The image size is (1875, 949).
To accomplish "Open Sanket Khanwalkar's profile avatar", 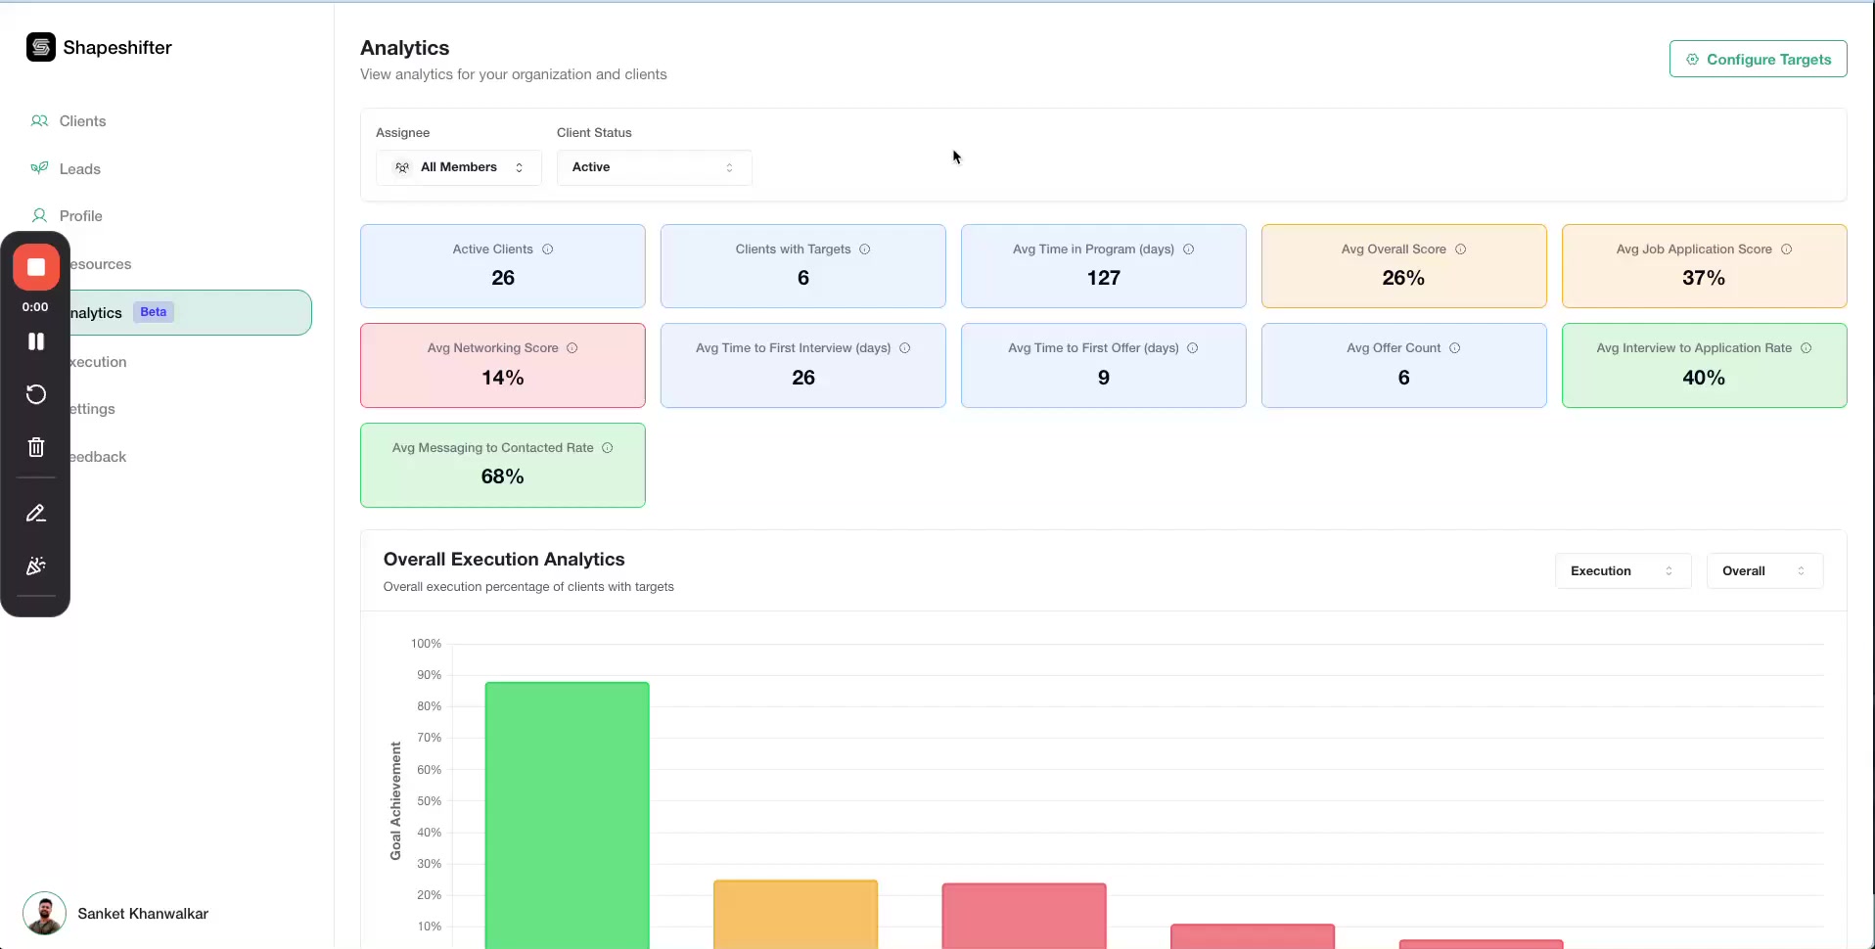I will pyautogui.click(x=42, y=913).
